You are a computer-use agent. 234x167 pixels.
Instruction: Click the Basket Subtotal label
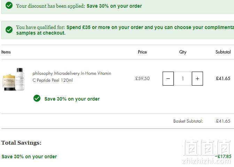point(188,121)
